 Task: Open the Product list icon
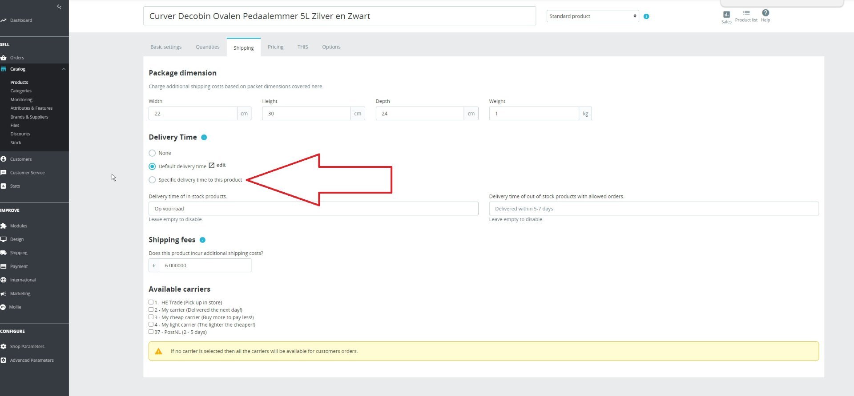tap(746, 13)
